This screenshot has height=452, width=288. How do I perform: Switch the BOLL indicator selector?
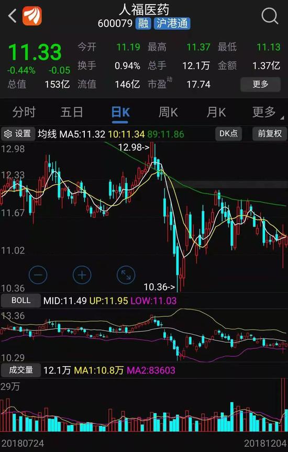coord(21,300)
